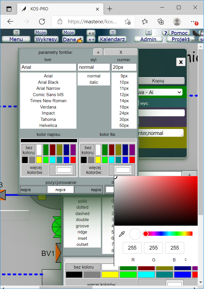The width and height of the screenshot is (204, 289).
Task: Open the Favorites list icon in toolbar
Action: (x=145, y=22)
